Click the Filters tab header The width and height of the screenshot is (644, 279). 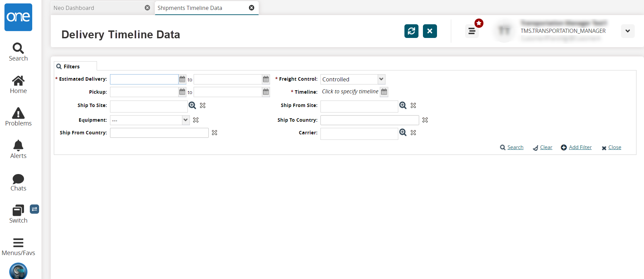pos(75,66)
